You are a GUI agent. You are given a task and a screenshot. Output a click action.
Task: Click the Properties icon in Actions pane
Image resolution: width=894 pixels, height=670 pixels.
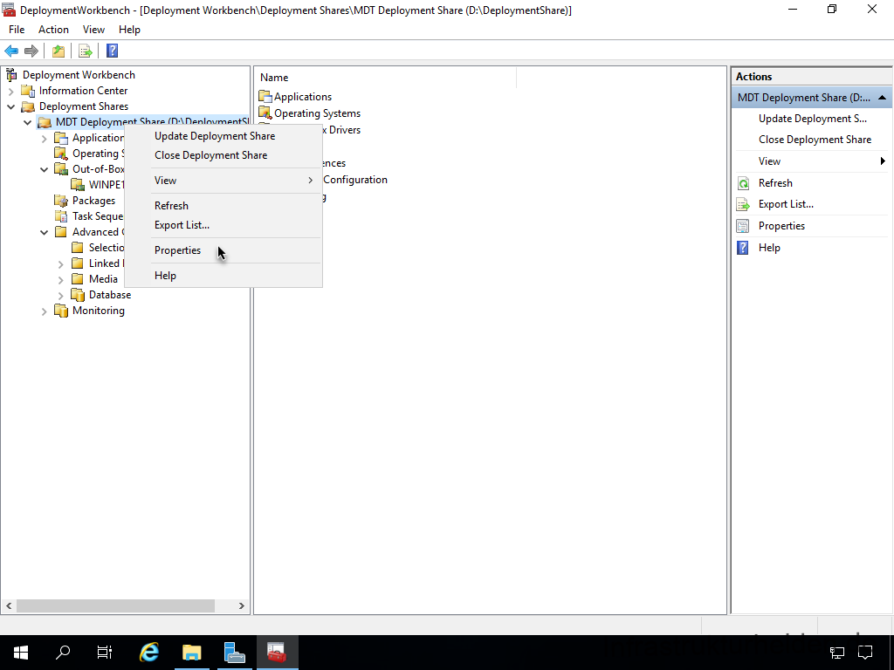[x=743, y=226]
